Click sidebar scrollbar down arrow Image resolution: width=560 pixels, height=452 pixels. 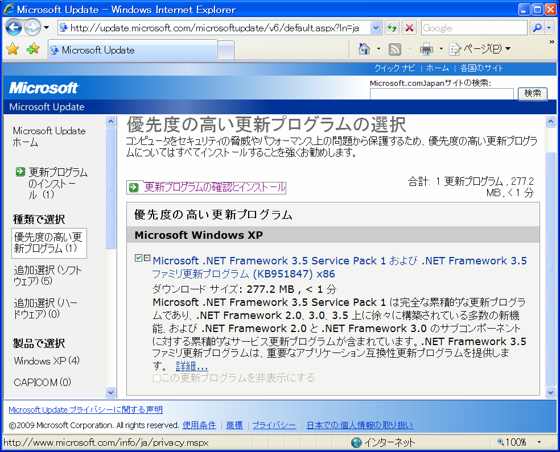click(x=111, y=393)
